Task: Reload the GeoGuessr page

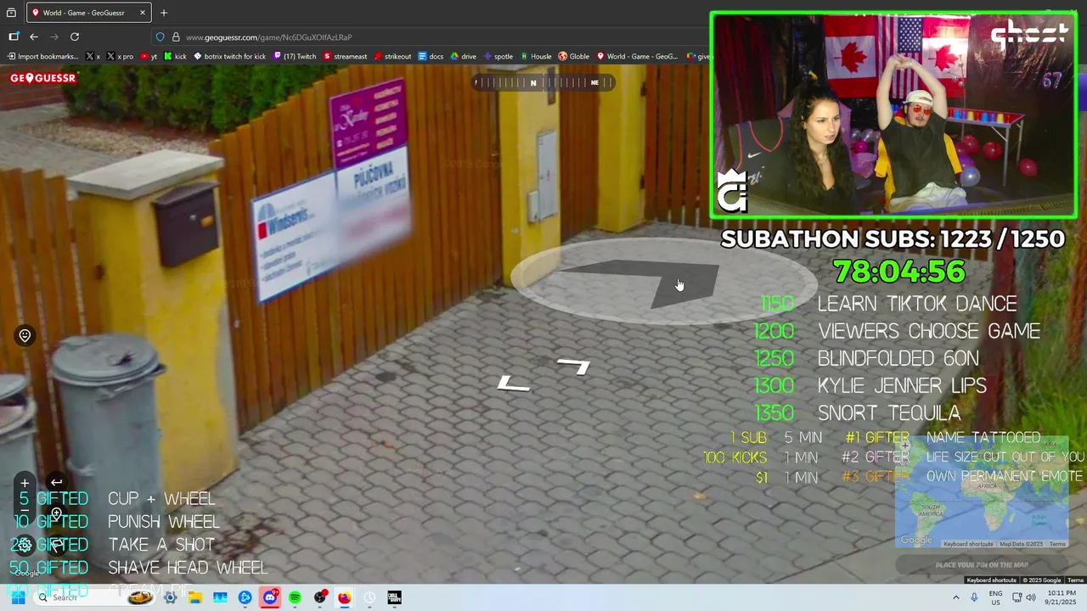Action: [75, 36]
